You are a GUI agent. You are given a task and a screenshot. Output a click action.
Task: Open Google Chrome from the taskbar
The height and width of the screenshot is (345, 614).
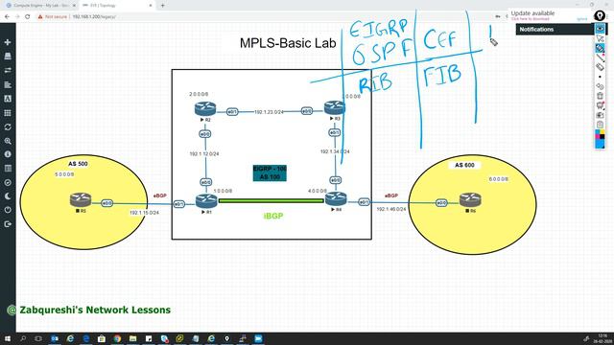tap(117, 338)
